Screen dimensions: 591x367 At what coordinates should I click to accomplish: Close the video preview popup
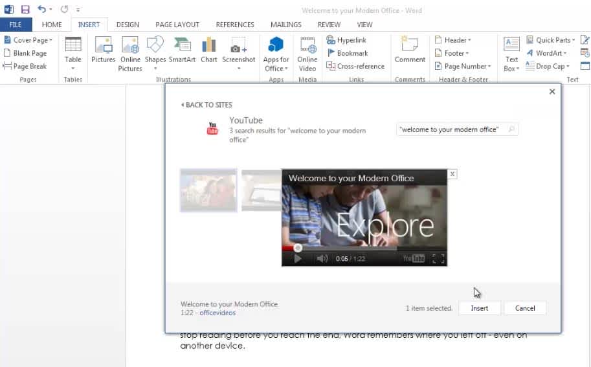pos(452,173)
